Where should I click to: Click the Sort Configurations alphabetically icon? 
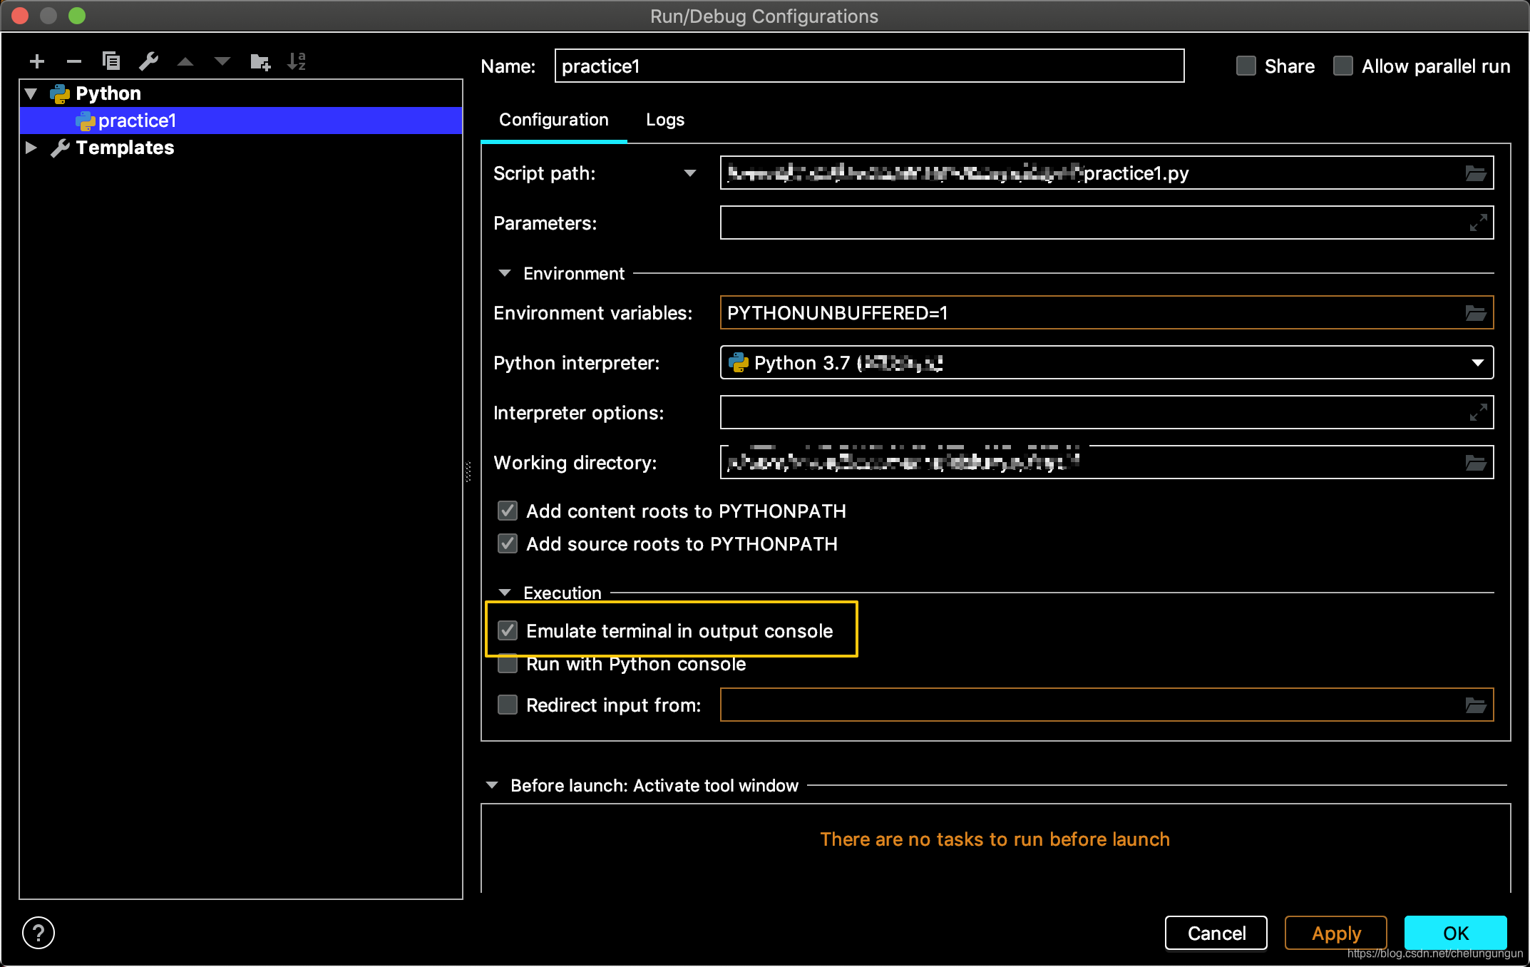point(297,61)
